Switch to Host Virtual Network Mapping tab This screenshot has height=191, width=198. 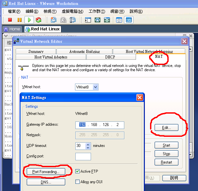(x=149, y=51)
